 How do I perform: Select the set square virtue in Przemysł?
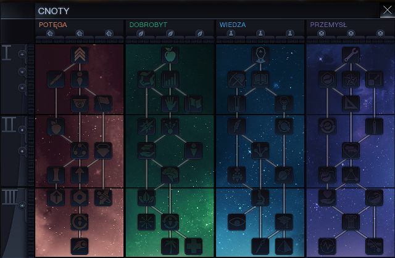(349, 102)
